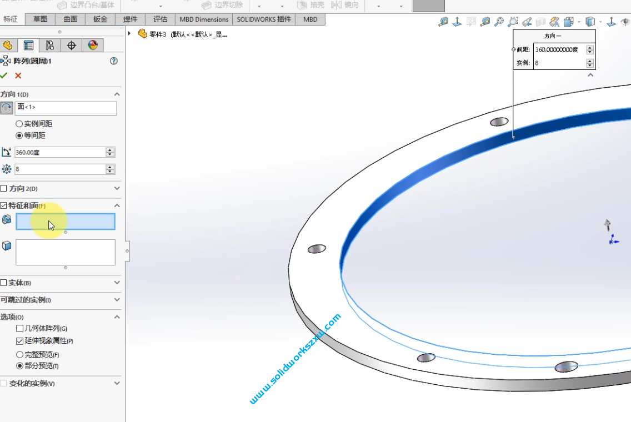This screenshot has height=422, width=631.
Task: Confirm the circular pattern with green checkmark
Action: [x=4, y=76]
